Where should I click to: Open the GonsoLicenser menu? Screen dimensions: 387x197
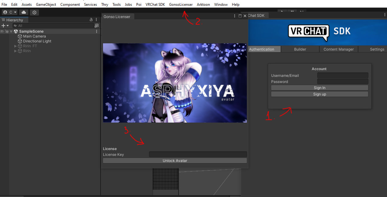(x=181, y=5)
